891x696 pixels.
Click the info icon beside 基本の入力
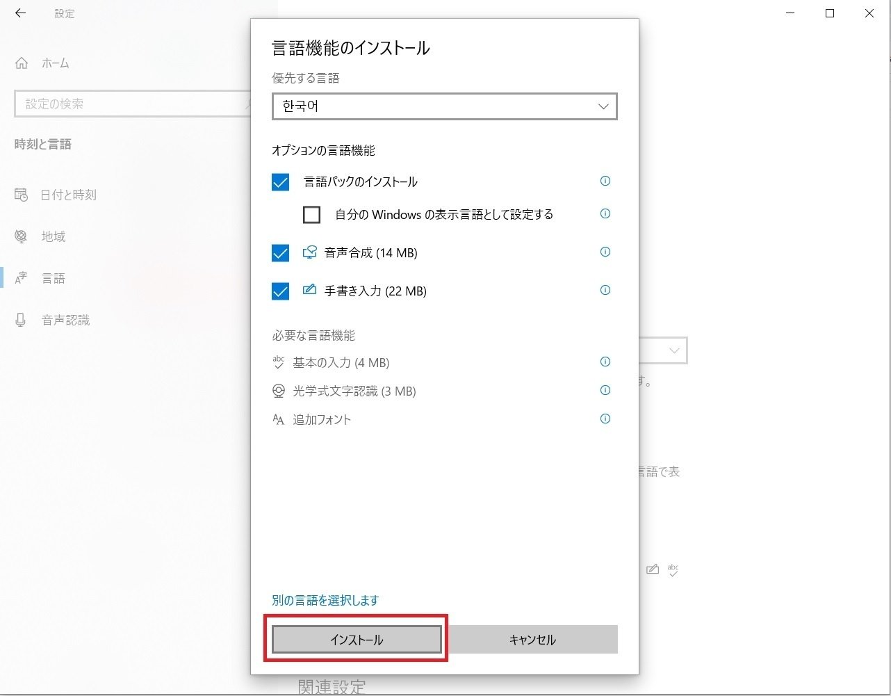click(x=605, y=362)
